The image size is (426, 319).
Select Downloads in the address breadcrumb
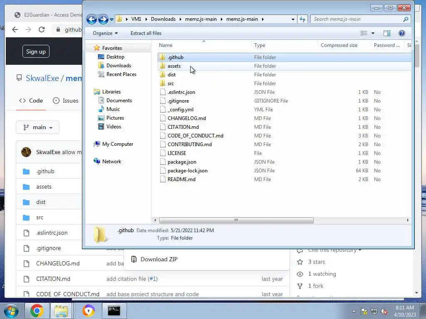[x=163, y=19]
